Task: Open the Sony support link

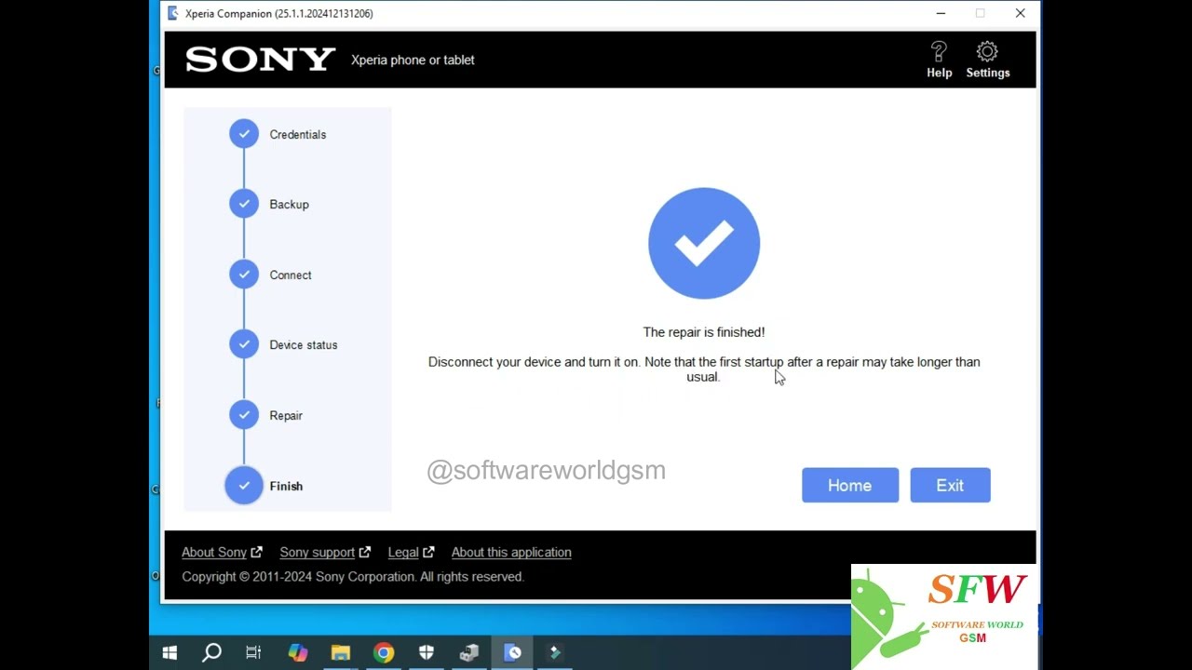Action: (325, 552)
